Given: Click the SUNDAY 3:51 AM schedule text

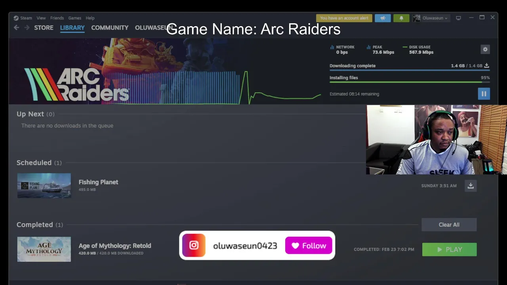Looking at the screenshot, I should point(439,186).
